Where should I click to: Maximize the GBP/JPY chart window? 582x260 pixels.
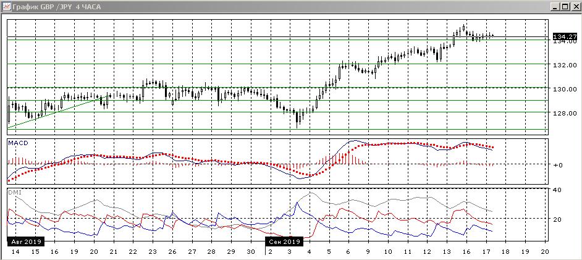click(565, 6)
